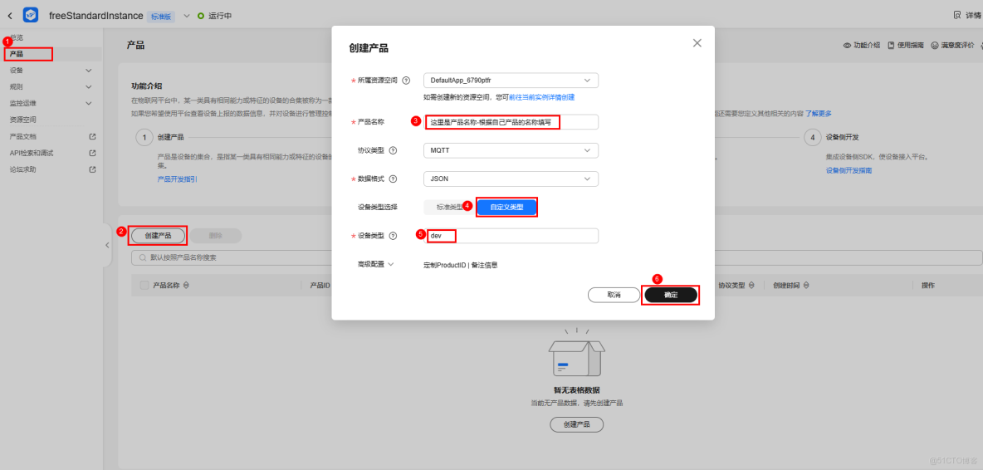Open the 产品开发指引 link
Viewport: 983px width, 470px height.
pos(177,179)
